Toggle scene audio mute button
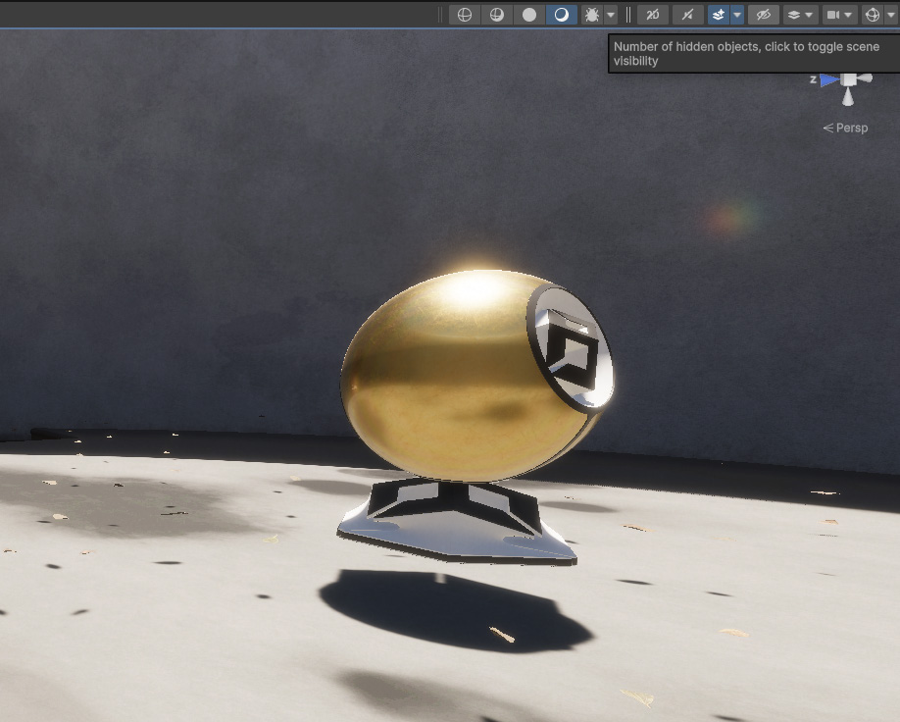 [687, 15]
